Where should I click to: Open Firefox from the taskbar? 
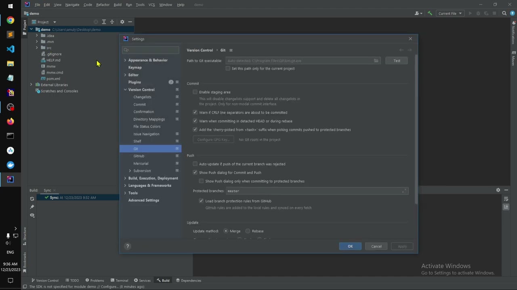coord(11,121)
